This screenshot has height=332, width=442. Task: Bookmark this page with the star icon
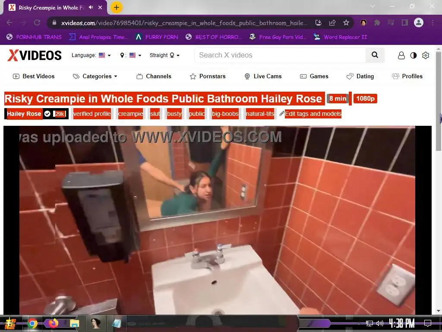coord(346,22)
